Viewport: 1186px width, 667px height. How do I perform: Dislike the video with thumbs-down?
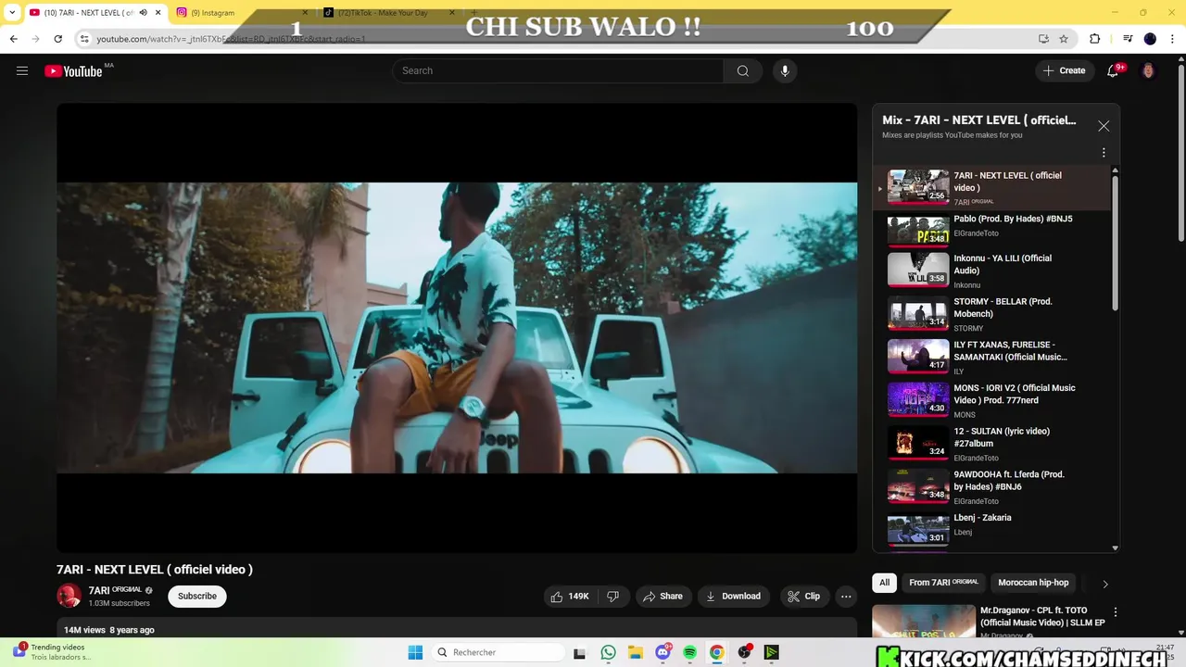pos(612,597)
